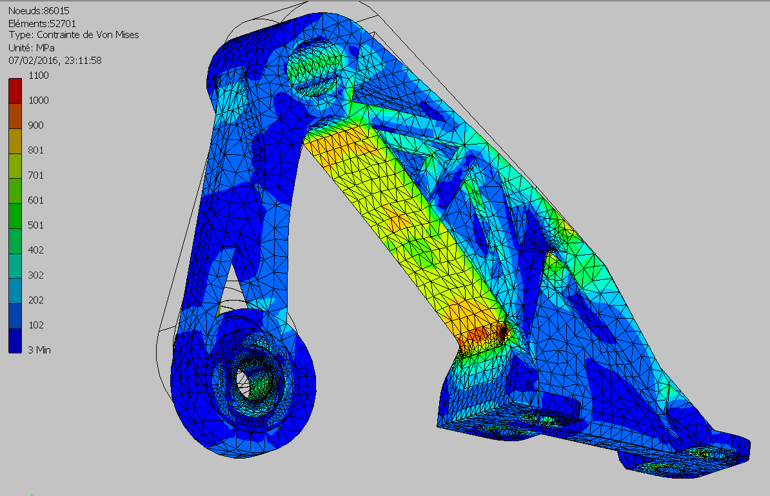Click the '3 Min' legend minimum value
The width and height of the screenshot is (770, 496).
pyautogui.click(x=39, y=350)
